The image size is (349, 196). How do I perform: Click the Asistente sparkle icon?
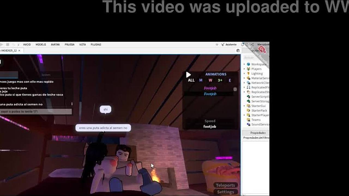(223, 45)
